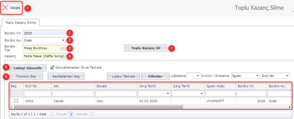Click the red X Vazgeç cancel icon
Viewport: 294px width, 119px height.
[x=5, y=8]
